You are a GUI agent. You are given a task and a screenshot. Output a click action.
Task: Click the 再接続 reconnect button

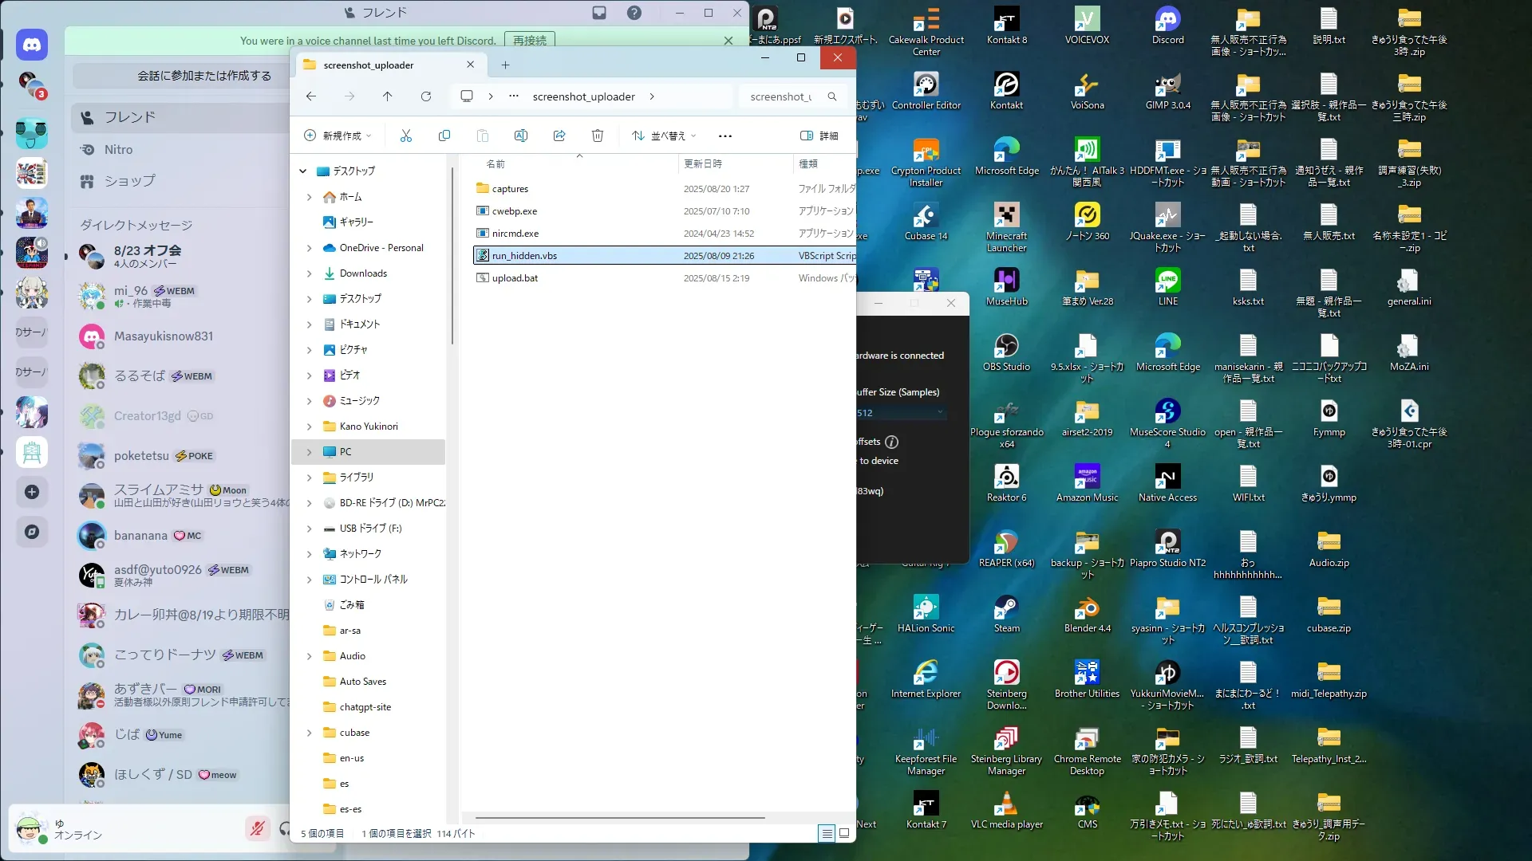point(530,40)
